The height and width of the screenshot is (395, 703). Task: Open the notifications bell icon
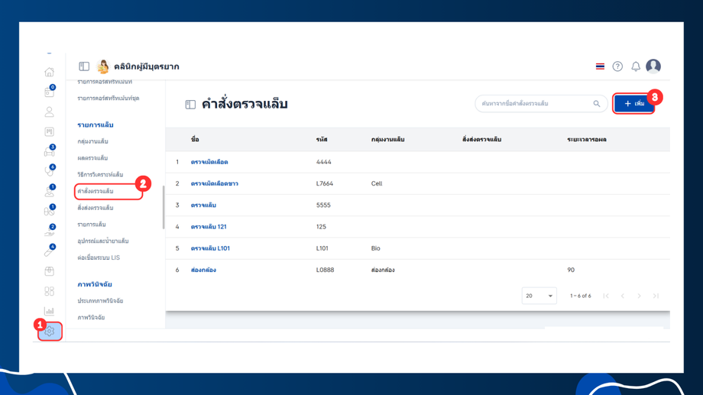pos(636,66)
